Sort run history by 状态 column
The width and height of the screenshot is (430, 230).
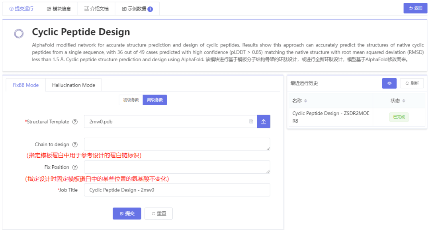[404, 101]
